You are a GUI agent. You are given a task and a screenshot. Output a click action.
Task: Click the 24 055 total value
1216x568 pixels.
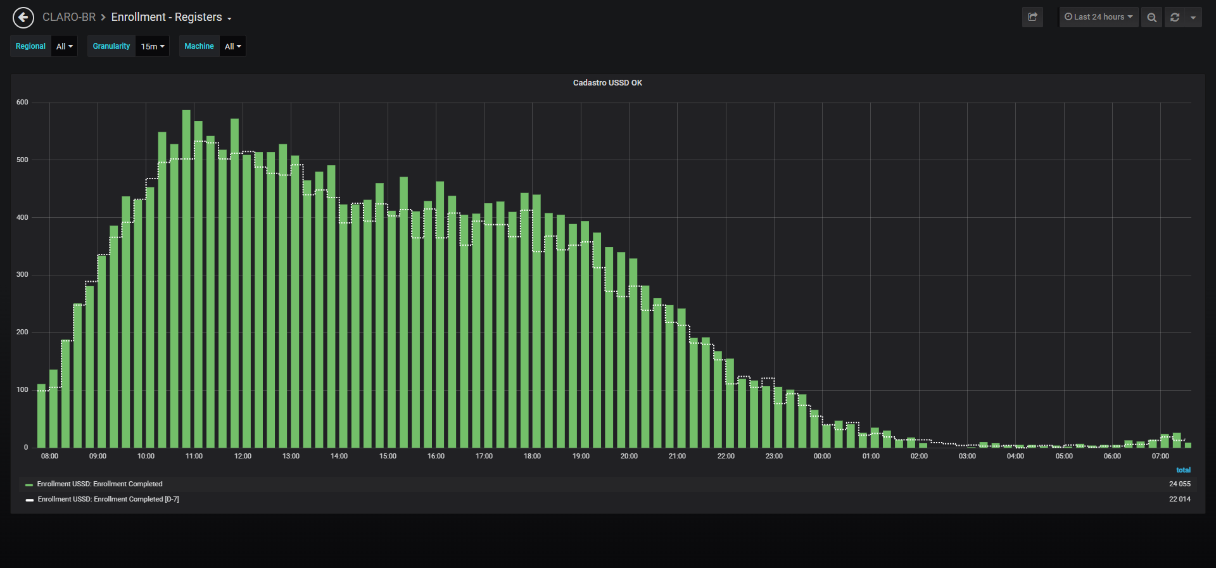click(1179, 484)
